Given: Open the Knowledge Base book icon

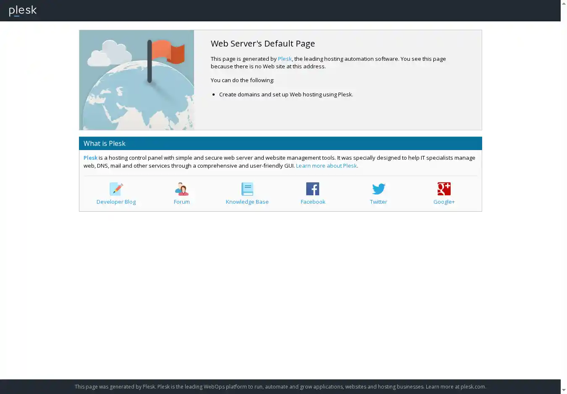Looking at the screenshot, I should tap(247, 189).
